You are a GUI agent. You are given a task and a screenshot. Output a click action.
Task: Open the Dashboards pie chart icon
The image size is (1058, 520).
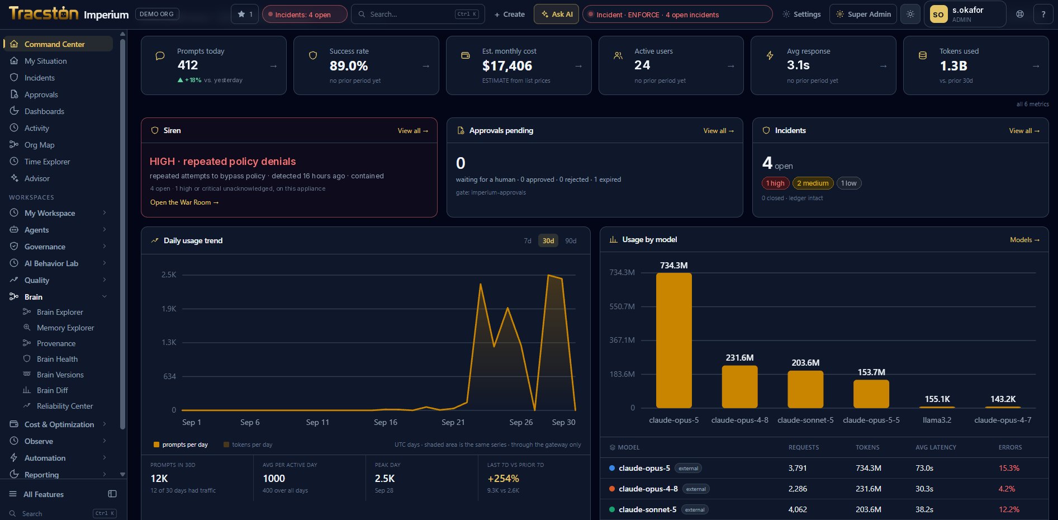14,111
